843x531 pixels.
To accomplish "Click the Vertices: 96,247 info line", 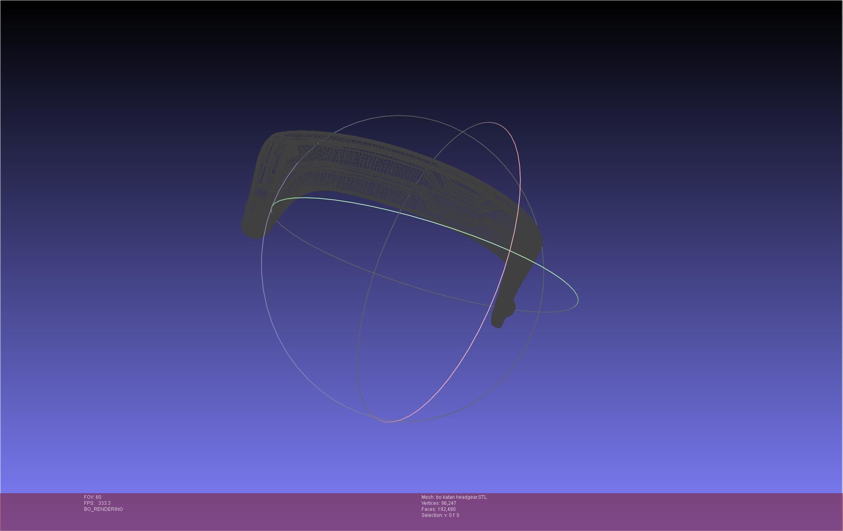I will click(438, 503).
